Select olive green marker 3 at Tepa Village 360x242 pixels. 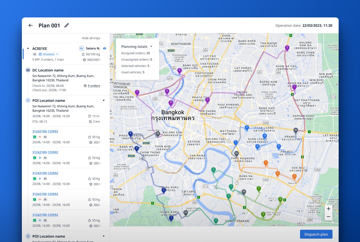click(x=263, y=214)
